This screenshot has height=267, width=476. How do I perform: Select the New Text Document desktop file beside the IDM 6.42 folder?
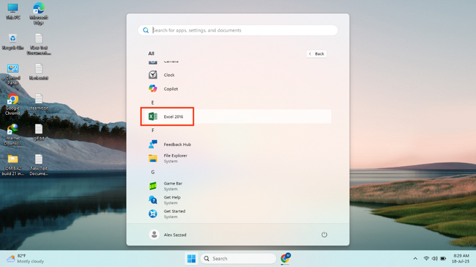coord(39,165)
